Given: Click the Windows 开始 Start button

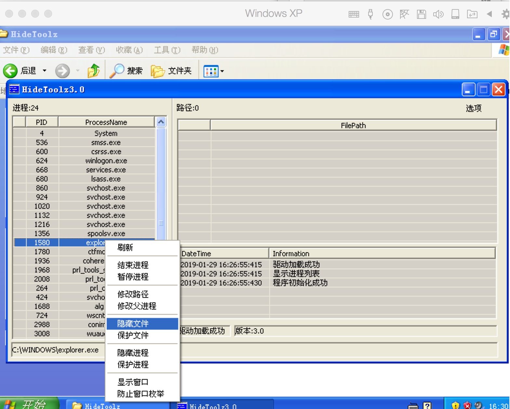Looking at the screenshot, I should point(29,403).
